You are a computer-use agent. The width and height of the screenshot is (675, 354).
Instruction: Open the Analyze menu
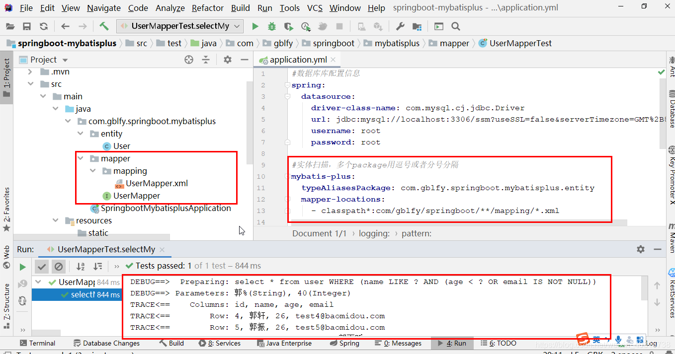[170, 8]
